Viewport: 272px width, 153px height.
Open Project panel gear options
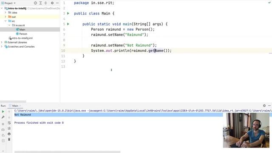point(52,3)
